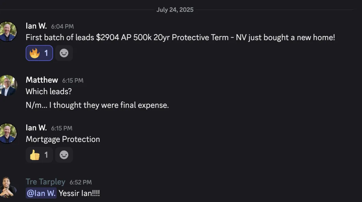The height and width of the screenshot is (202, 362).
Task: Toggle the fire emoji reaction
Action: point(39,53)
